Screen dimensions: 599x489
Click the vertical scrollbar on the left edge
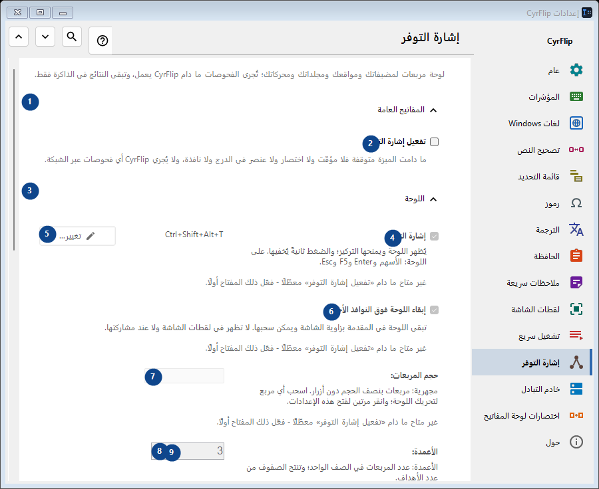pyautogui.click(x=14, y=160)
